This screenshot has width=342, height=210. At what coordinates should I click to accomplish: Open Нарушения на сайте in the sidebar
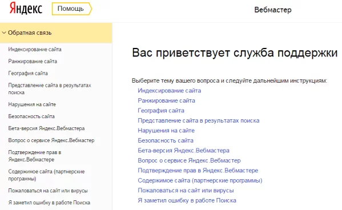pos(32,104)
